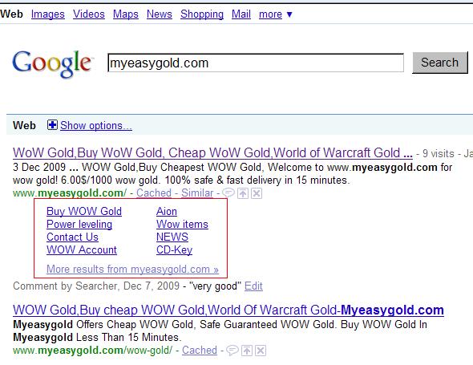Click the Search button
Image resolution: width=473 pixels, height=365 pixels.
point(440,63)
